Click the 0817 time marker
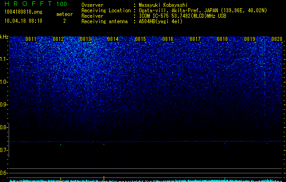This screenshot has height=182, width=286. [195, 39]
